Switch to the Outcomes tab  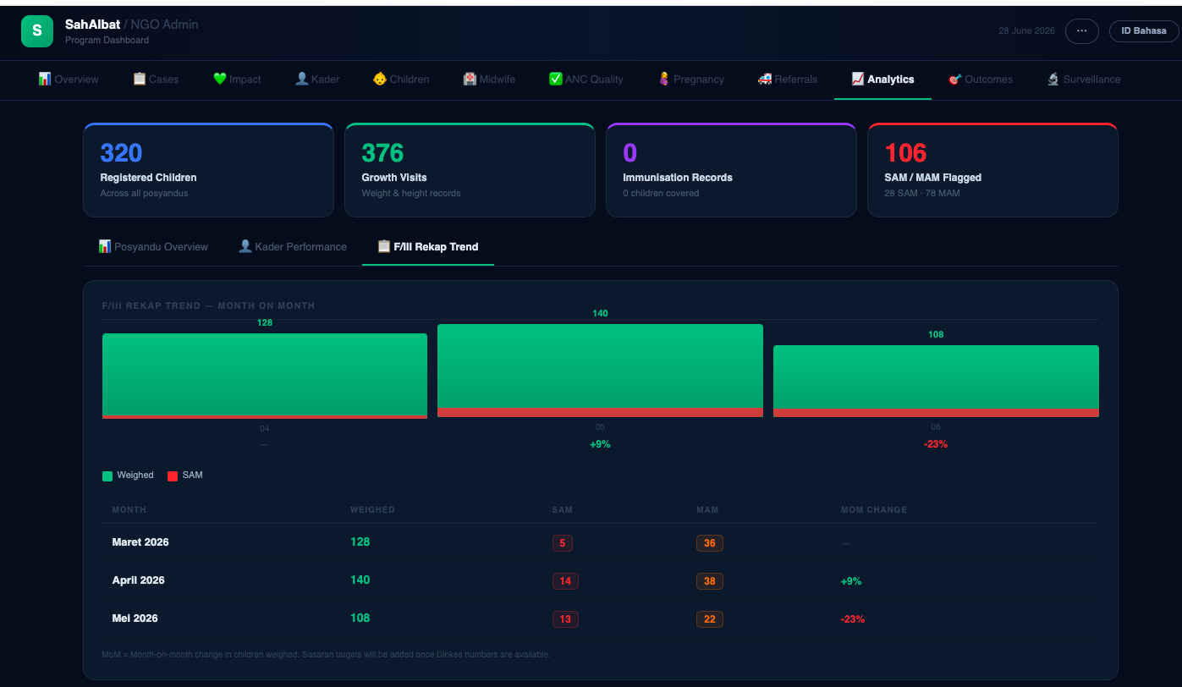[x=981, y=80]
